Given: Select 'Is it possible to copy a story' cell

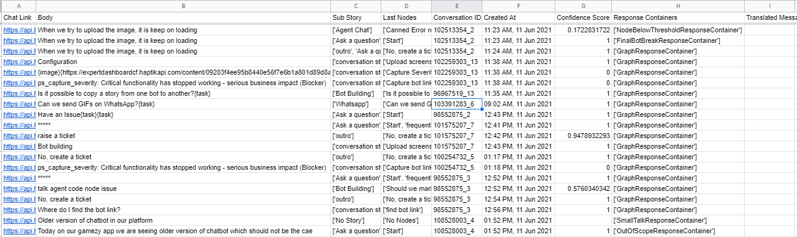Looking at the screenshot, I should pyautogui.click(x=183, y=93).
